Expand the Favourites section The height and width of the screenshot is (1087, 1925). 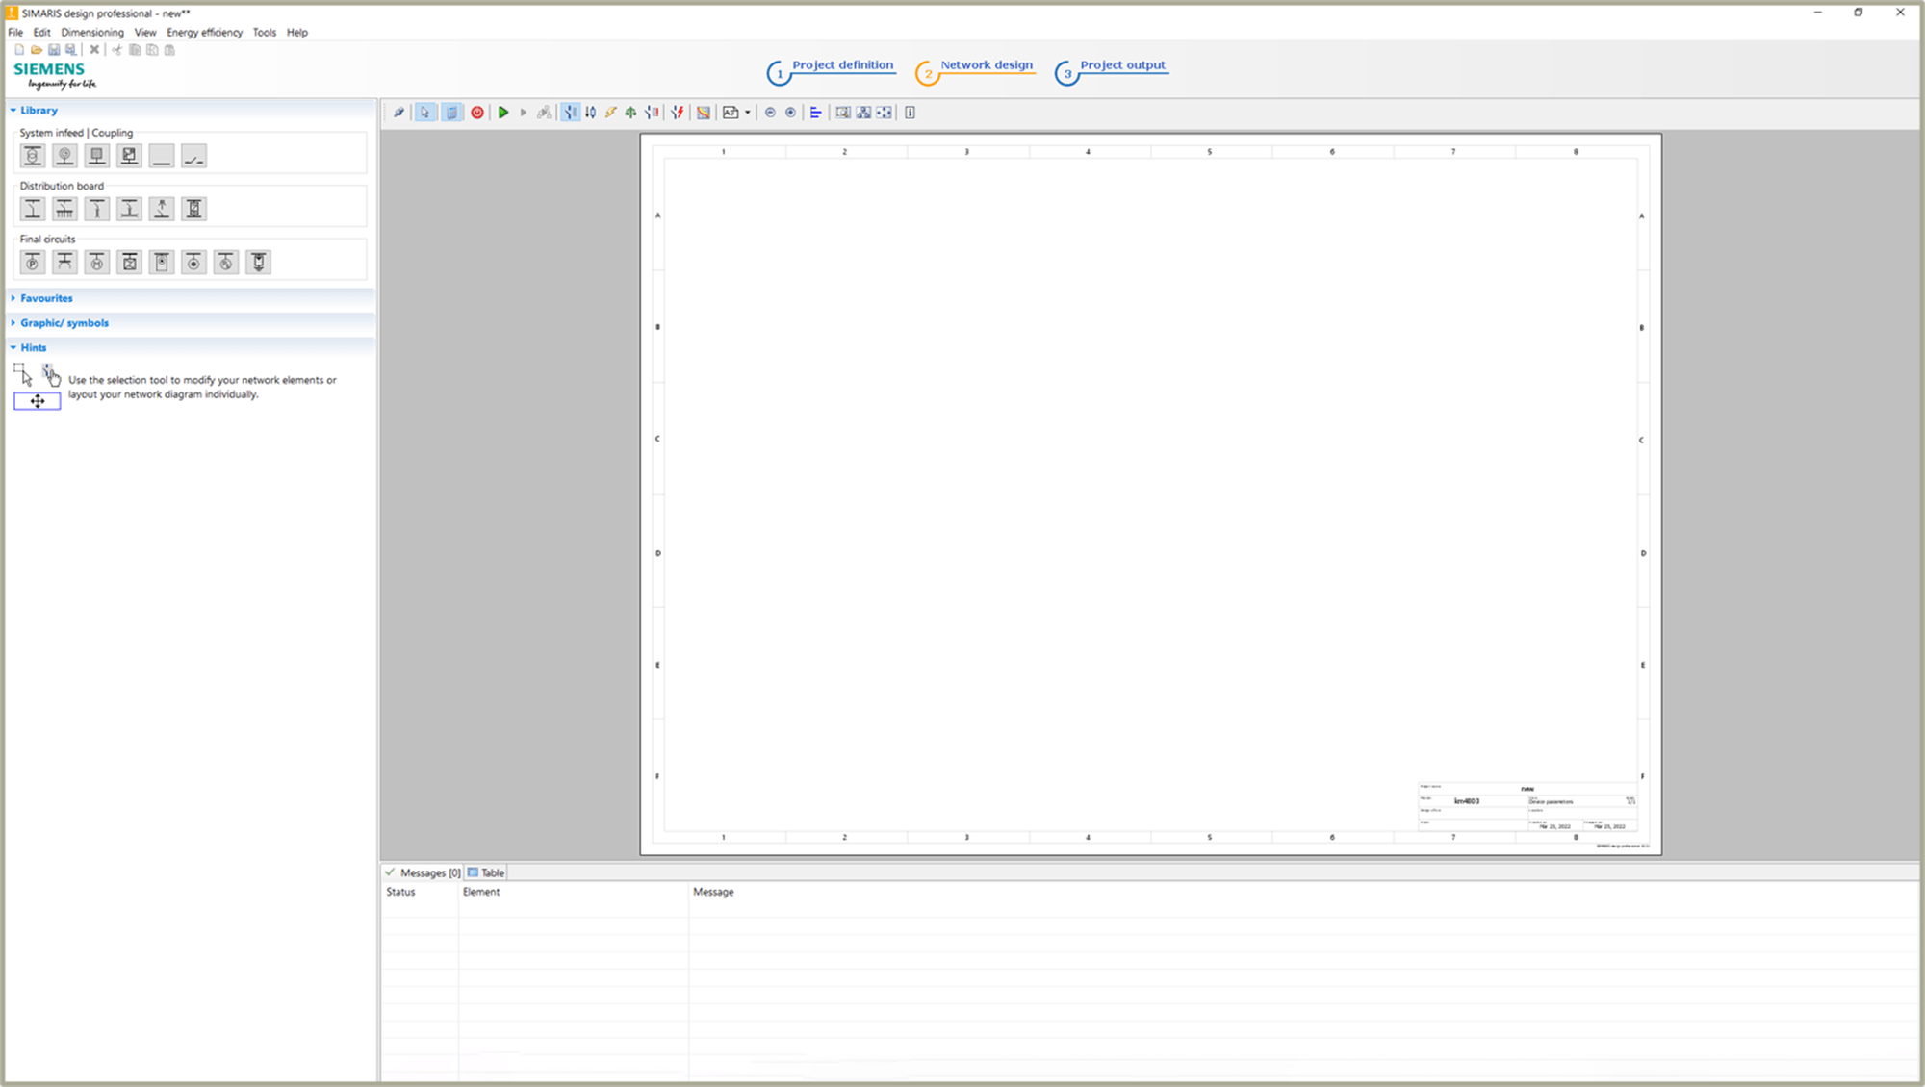pyautogui.click(x=46, y=298)
